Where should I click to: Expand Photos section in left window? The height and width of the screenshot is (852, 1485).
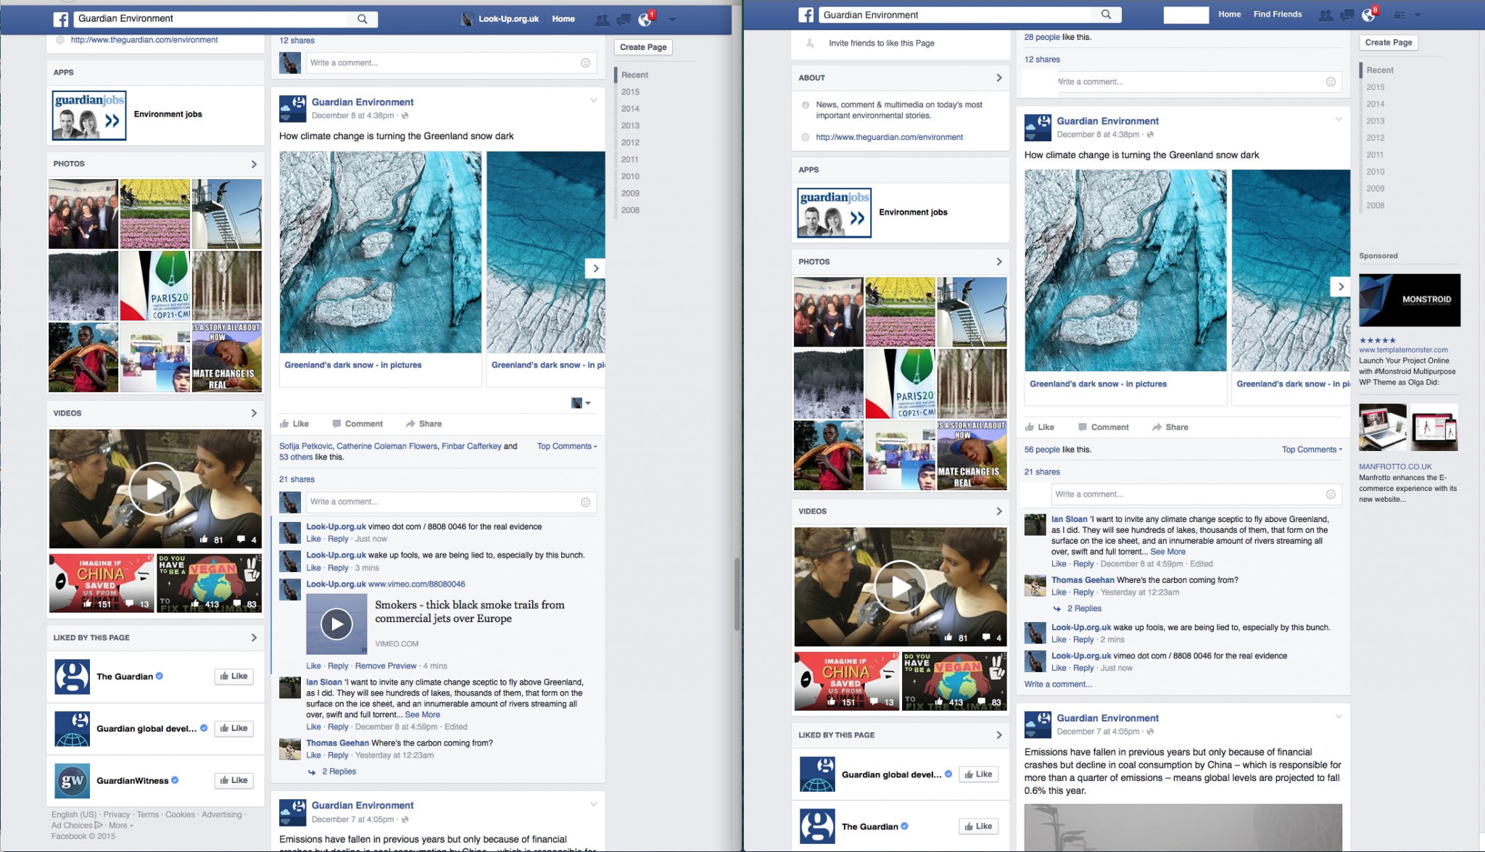pyautogui.click(x=254, y=165)
